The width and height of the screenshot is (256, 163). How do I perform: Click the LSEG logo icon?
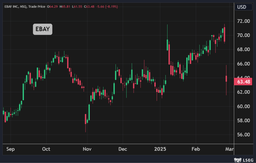[238, 159]
